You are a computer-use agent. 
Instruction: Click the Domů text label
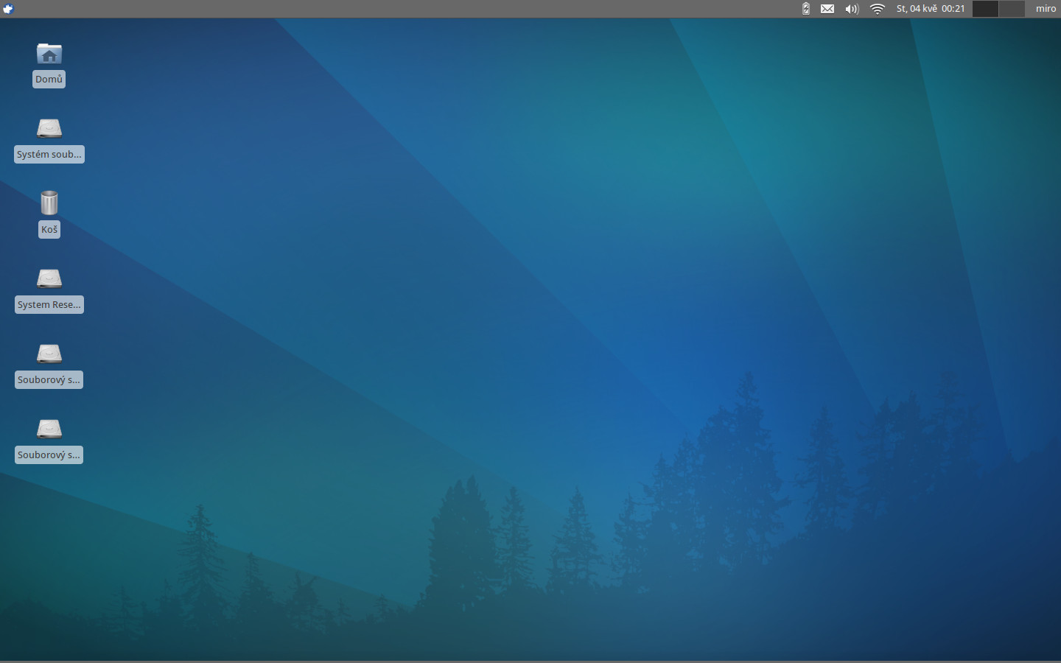coord(49,80)
